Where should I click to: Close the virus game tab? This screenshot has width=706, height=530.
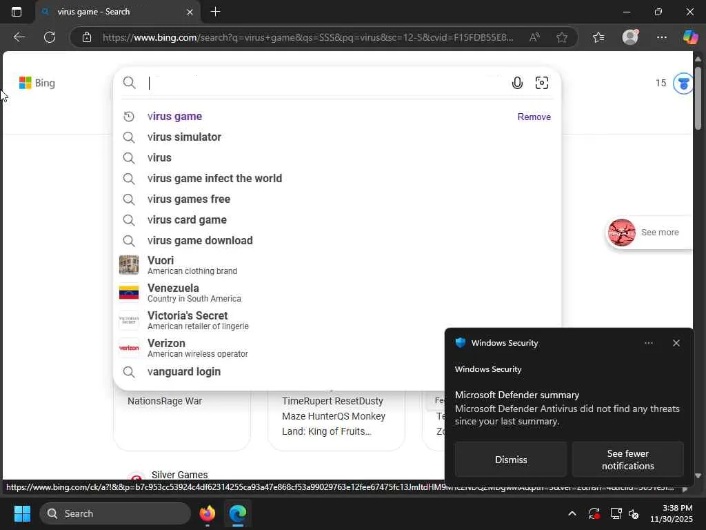(x=190, y=12)
